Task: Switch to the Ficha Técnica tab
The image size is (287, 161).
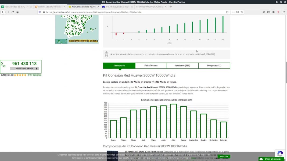Action: 151,66
